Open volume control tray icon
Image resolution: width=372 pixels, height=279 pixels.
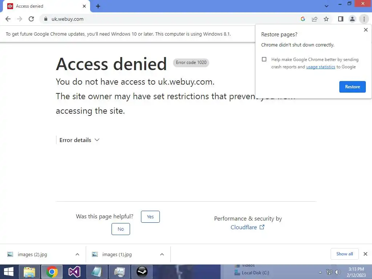click(337, 272)
